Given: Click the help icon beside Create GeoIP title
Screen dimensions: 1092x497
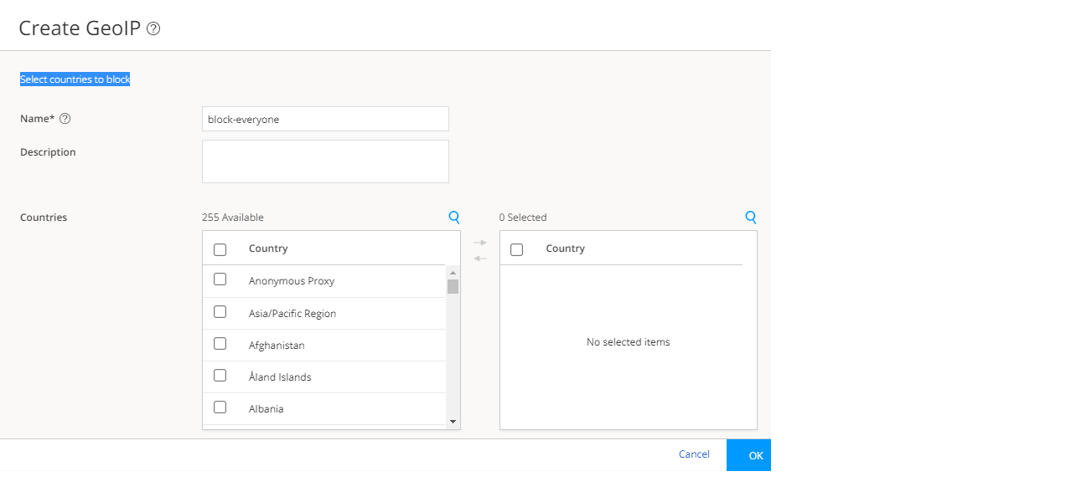Looking at the screenshot, I should tap(152, 28).
